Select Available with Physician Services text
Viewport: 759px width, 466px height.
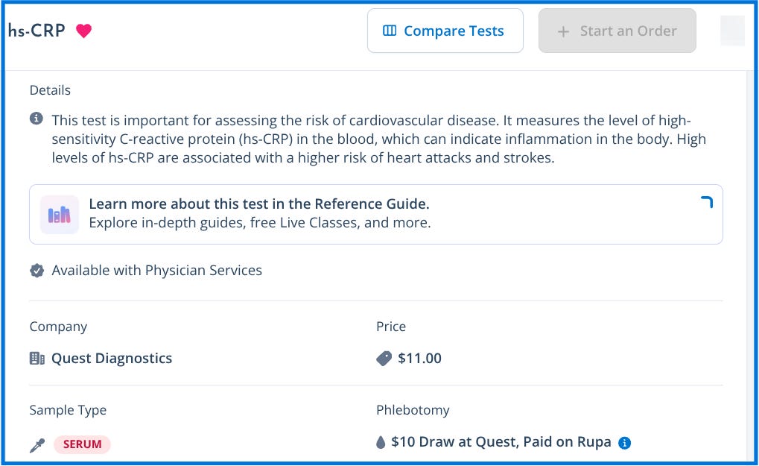click(x=156, y=271)
